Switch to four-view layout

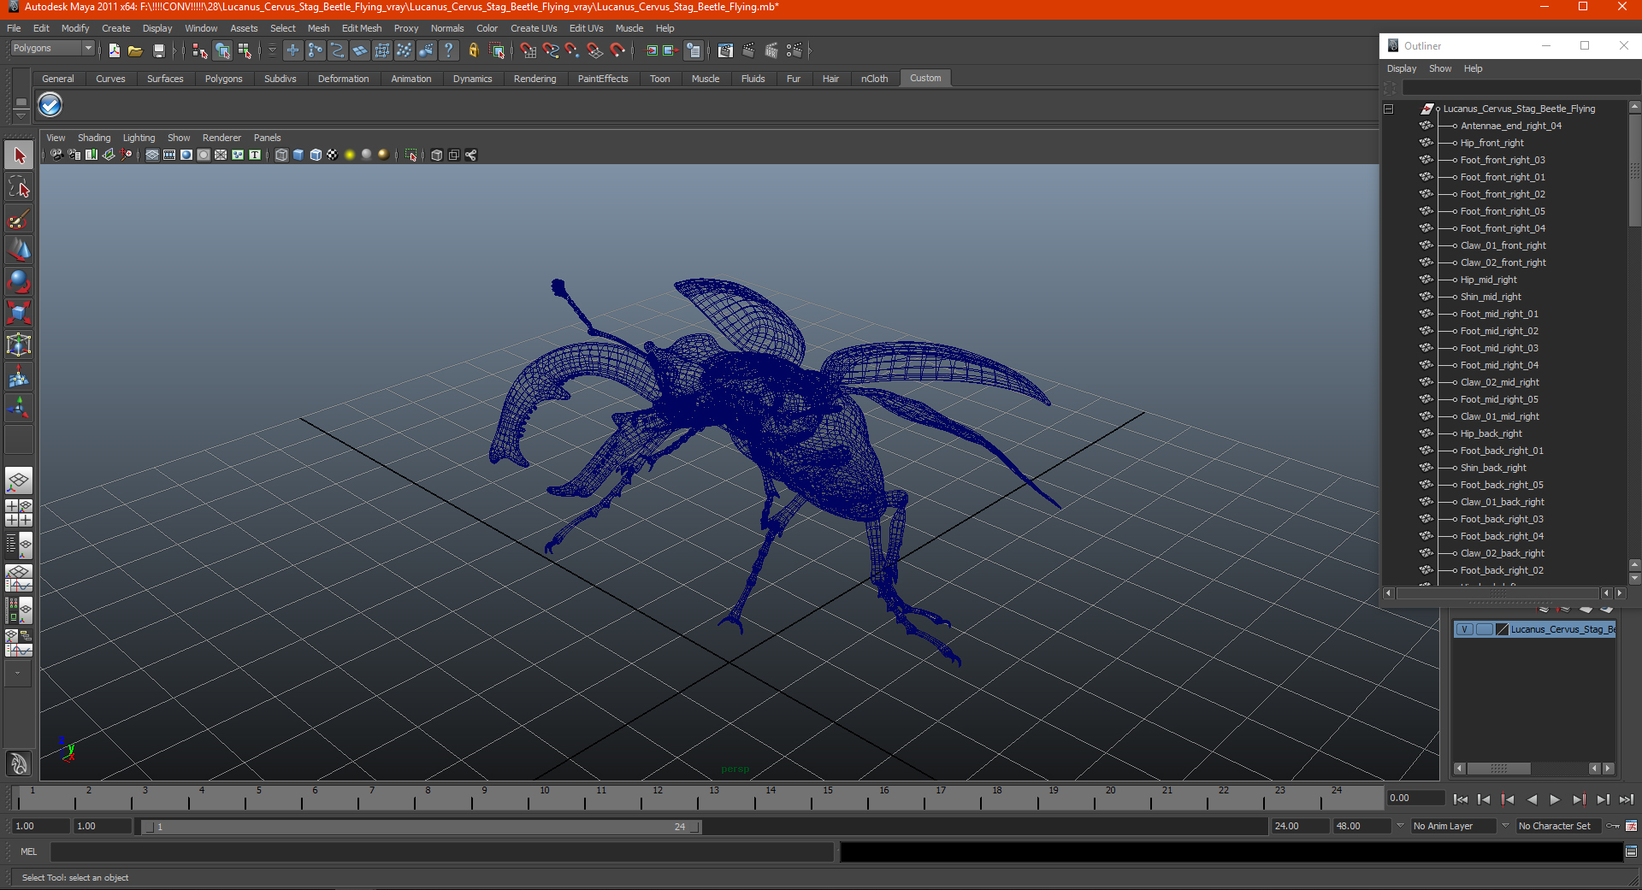pyautogui.click(x=19, y=513)
